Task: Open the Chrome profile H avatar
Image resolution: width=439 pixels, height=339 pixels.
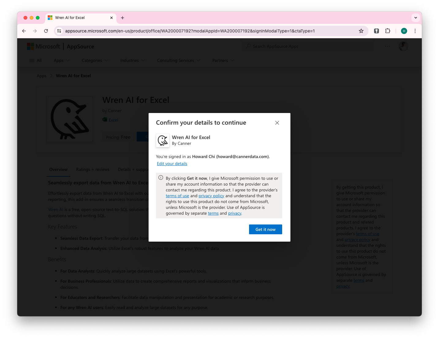Action: point(404,31)
